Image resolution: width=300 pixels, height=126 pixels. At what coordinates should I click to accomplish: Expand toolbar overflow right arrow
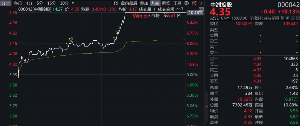201,3
